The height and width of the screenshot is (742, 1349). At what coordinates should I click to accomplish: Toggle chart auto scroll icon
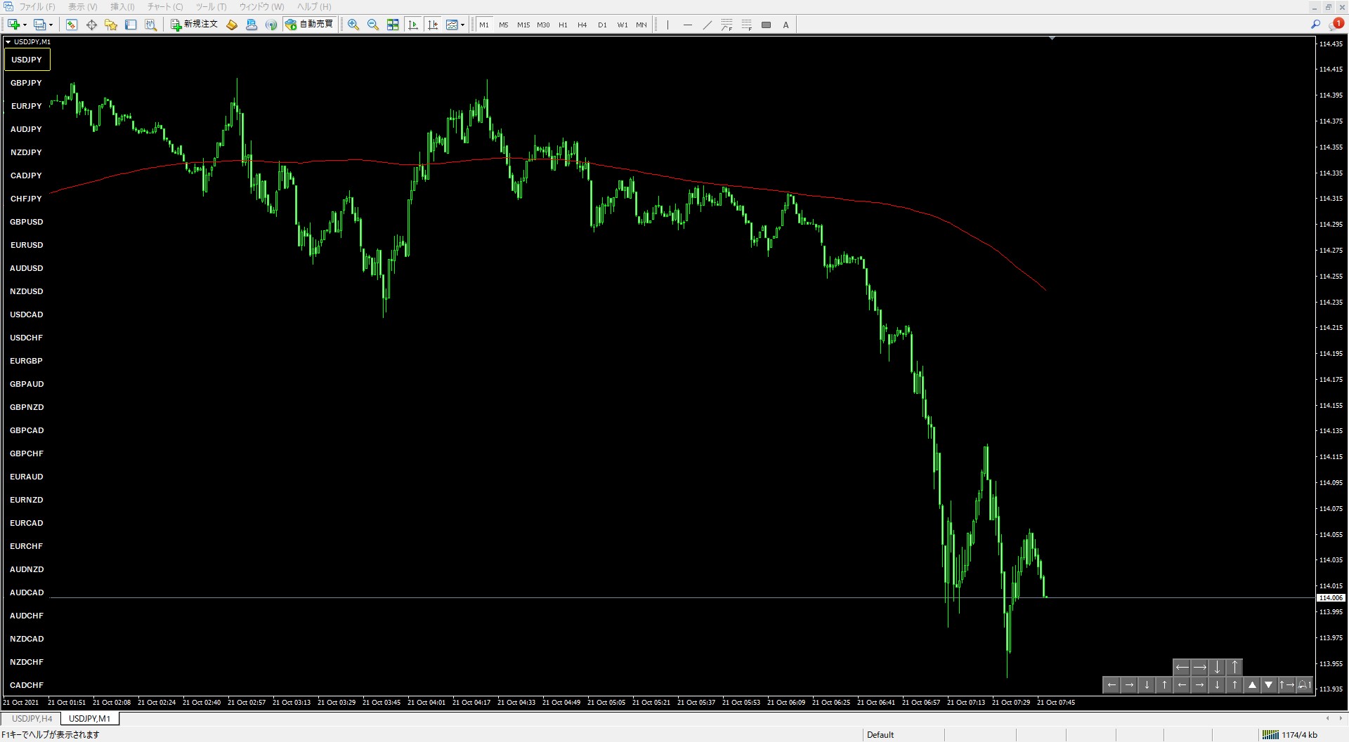tap(413, 25)
